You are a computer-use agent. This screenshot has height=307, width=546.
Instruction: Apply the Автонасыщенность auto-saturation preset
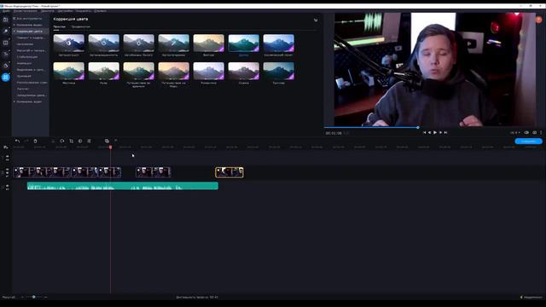point(104,43)
